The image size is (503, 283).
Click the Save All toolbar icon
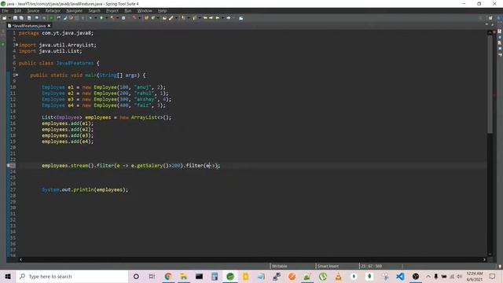tap(21, 18)
